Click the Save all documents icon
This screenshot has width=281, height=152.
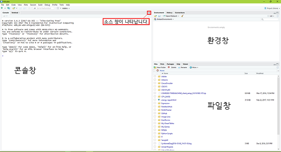tap(24, 8)
